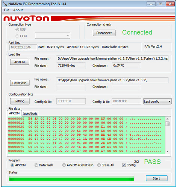The width and height of the screenshot is (177, 187).
Task: Click the APROM: 131072 Bytes text
Action: 83,47
